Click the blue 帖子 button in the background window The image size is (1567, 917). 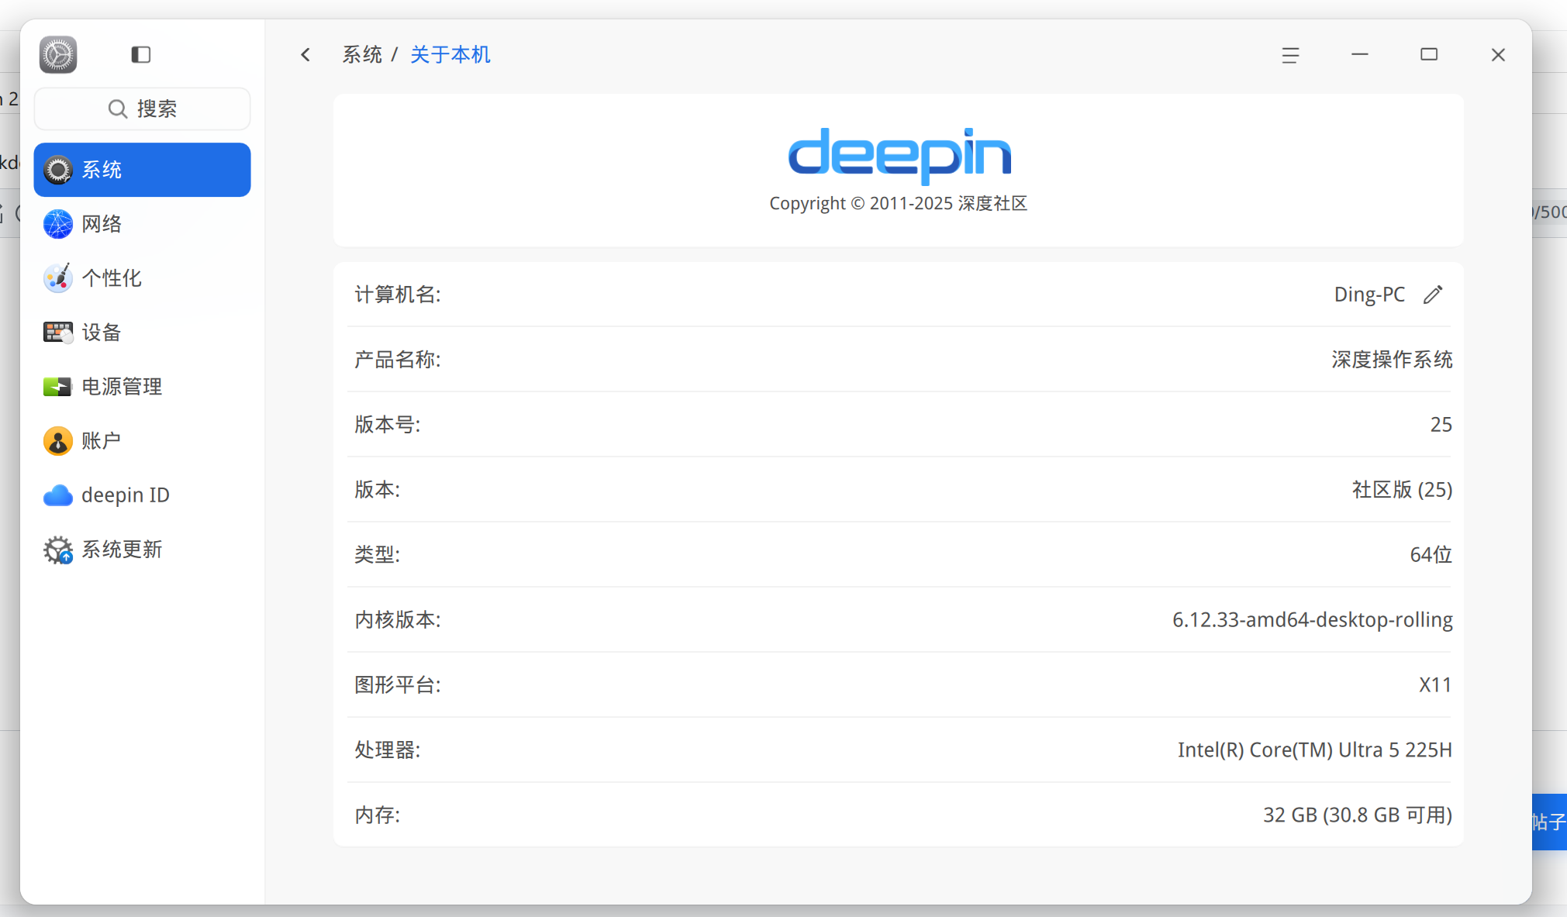[x=1549, y=822]
